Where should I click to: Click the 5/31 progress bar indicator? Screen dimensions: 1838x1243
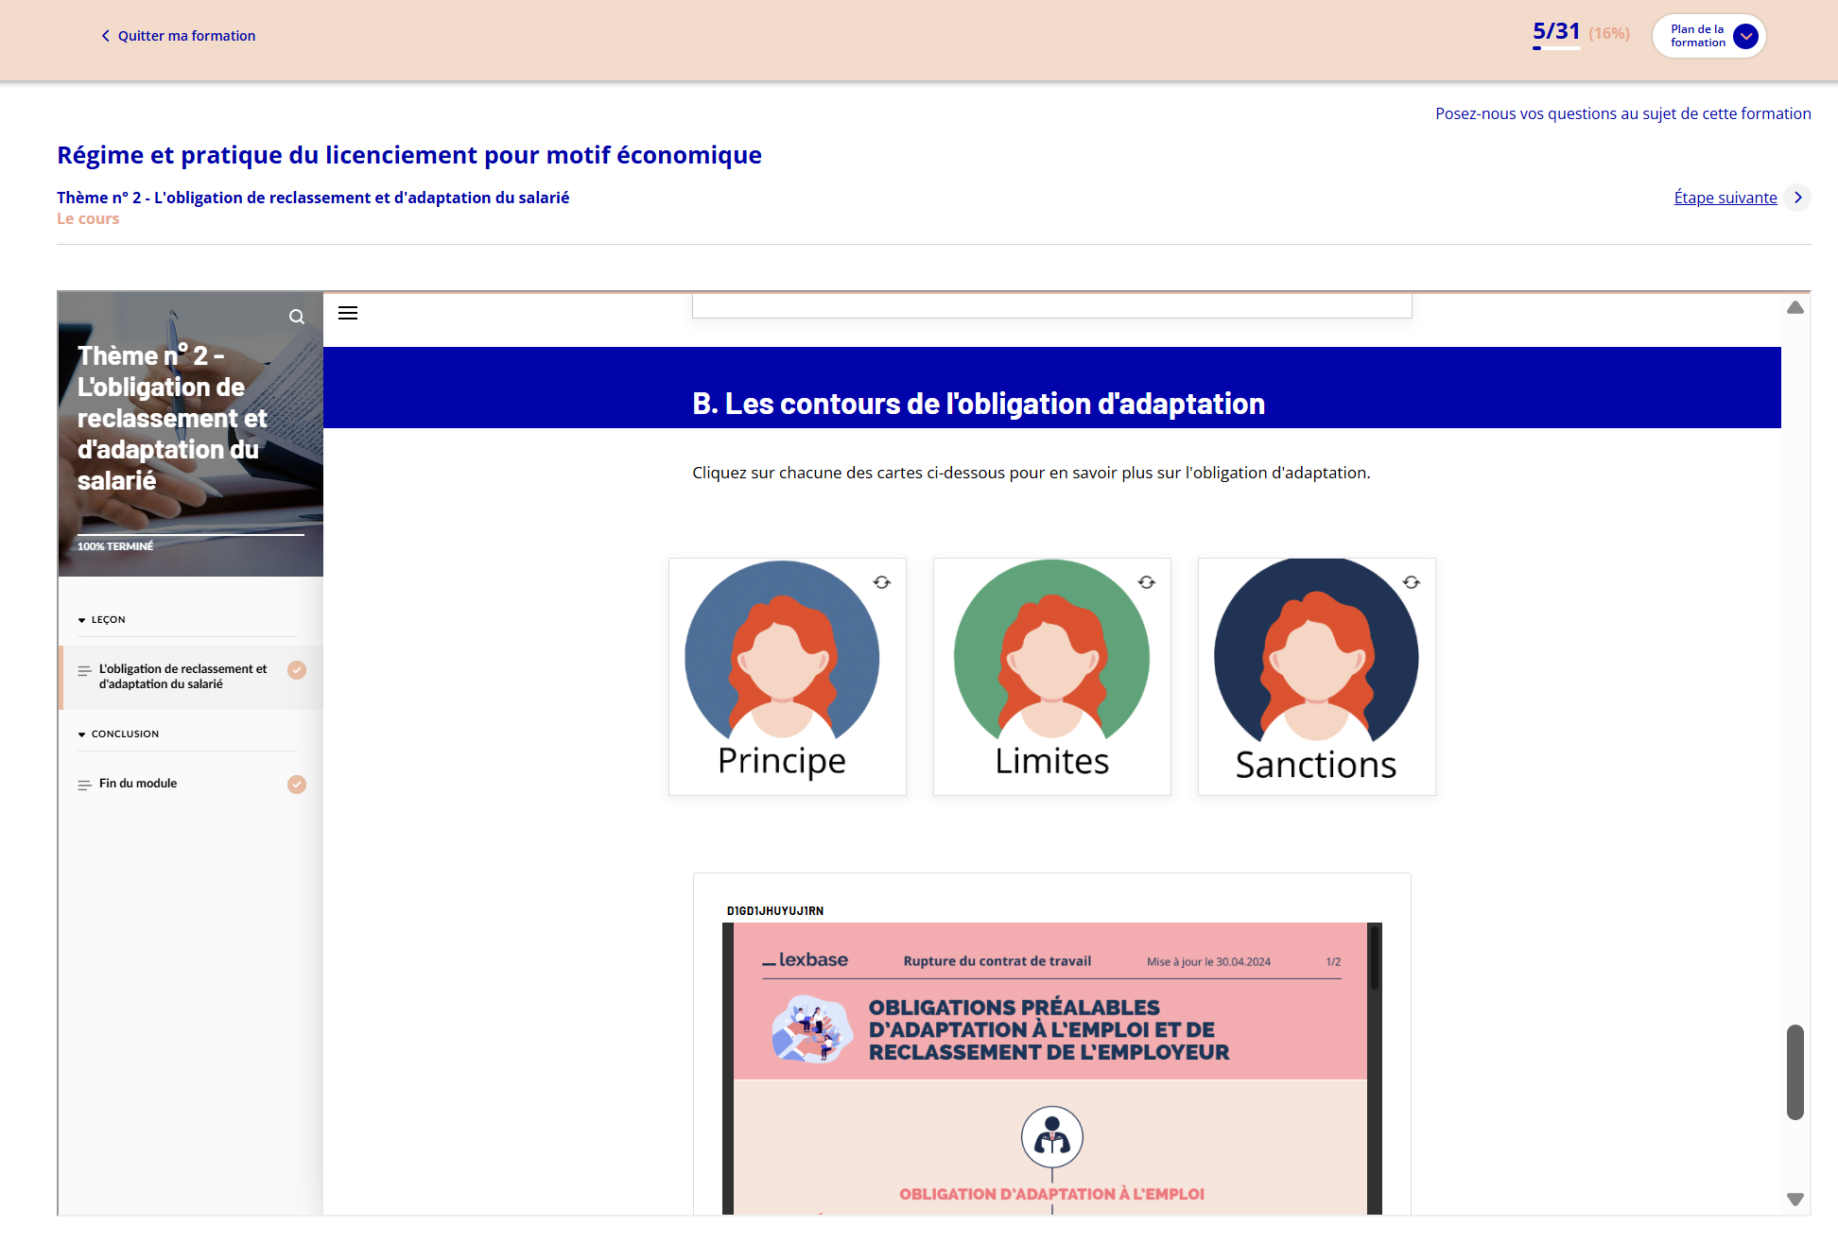tap(1556, 47)
